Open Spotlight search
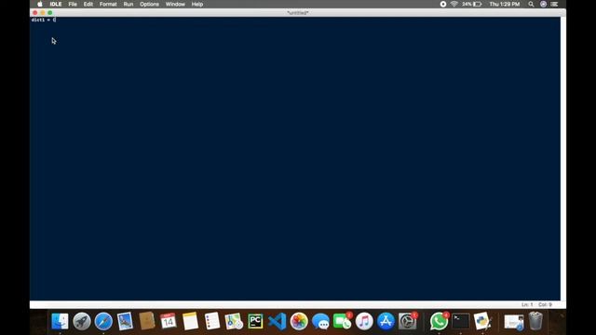The image size is (596, 335). coord(531,4)
